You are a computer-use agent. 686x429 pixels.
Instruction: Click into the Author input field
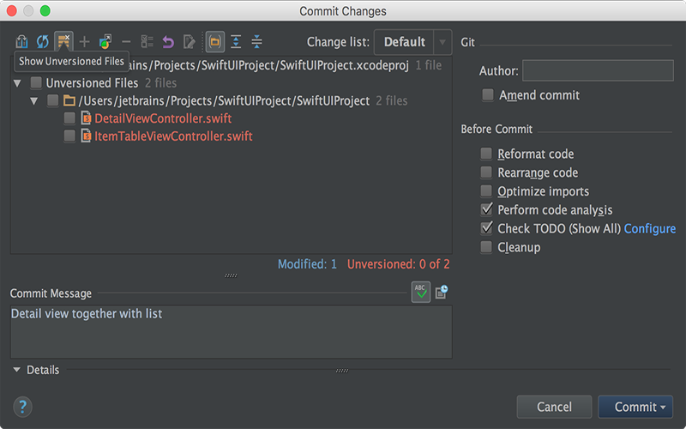click(x=598, y=70)
